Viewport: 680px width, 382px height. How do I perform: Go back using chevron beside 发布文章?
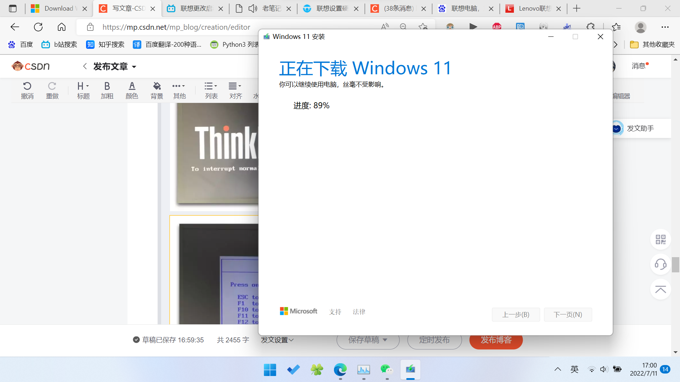tap(85, 66)
